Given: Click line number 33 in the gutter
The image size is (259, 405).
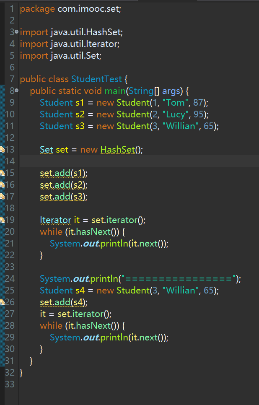Looking at the screenshot, I should pyautogui.click(x=10, y=384).
